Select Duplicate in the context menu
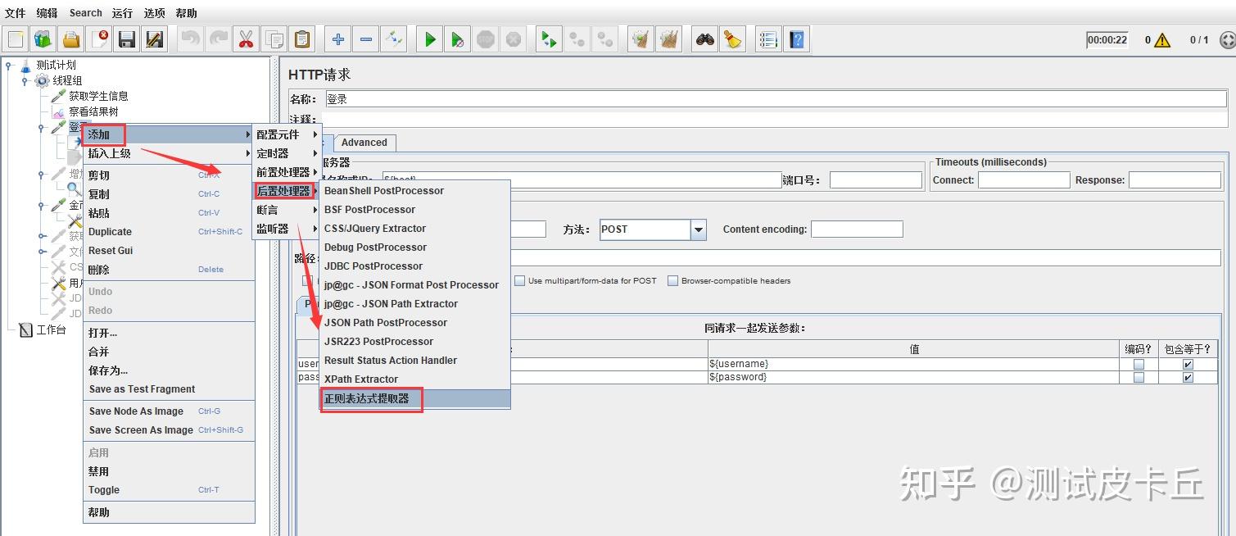The width and height of the screenshot is (1236, 536). [169, 232]
